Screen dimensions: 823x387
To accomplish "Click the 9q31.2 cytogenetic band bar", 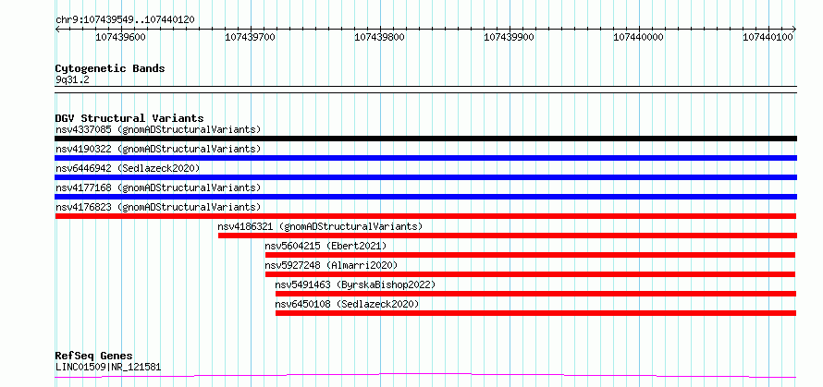I will click(425, 90).
